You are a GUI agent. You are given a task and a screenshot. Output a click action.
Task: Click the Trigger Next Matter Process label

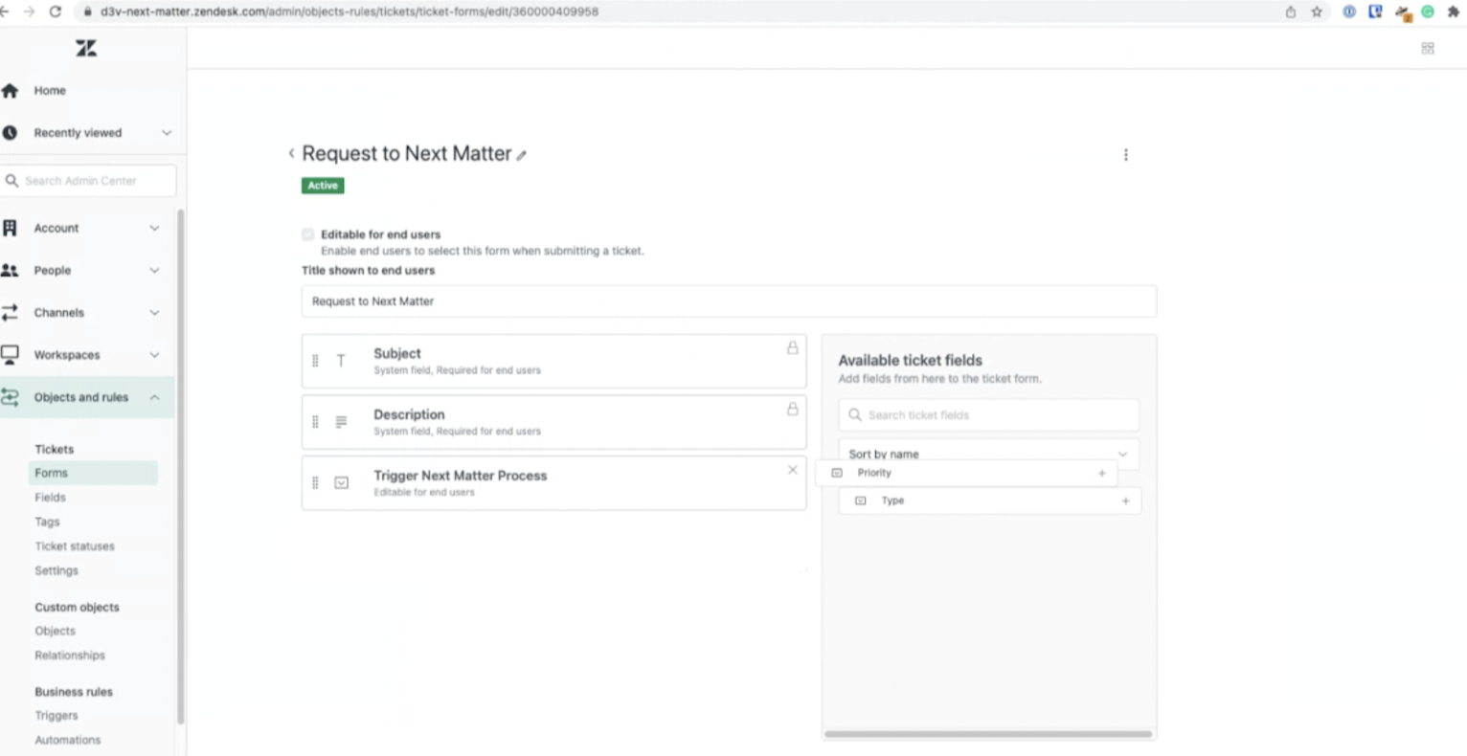[x=461, y=476]
